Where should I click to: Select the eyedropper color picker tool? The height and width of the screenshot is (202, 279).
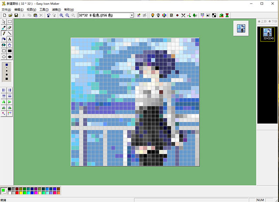click(x=4, y=27)
